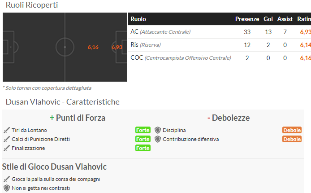Click the sword icon beside Tiri da Lontano
Screen dimensions: 311x193
[x=7, y=130]
